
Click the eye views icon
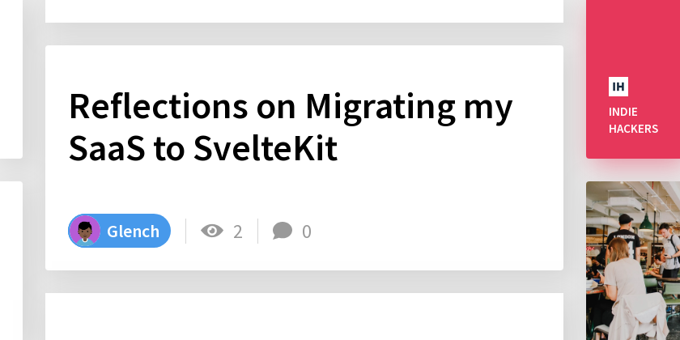click(x=212, y=231)
